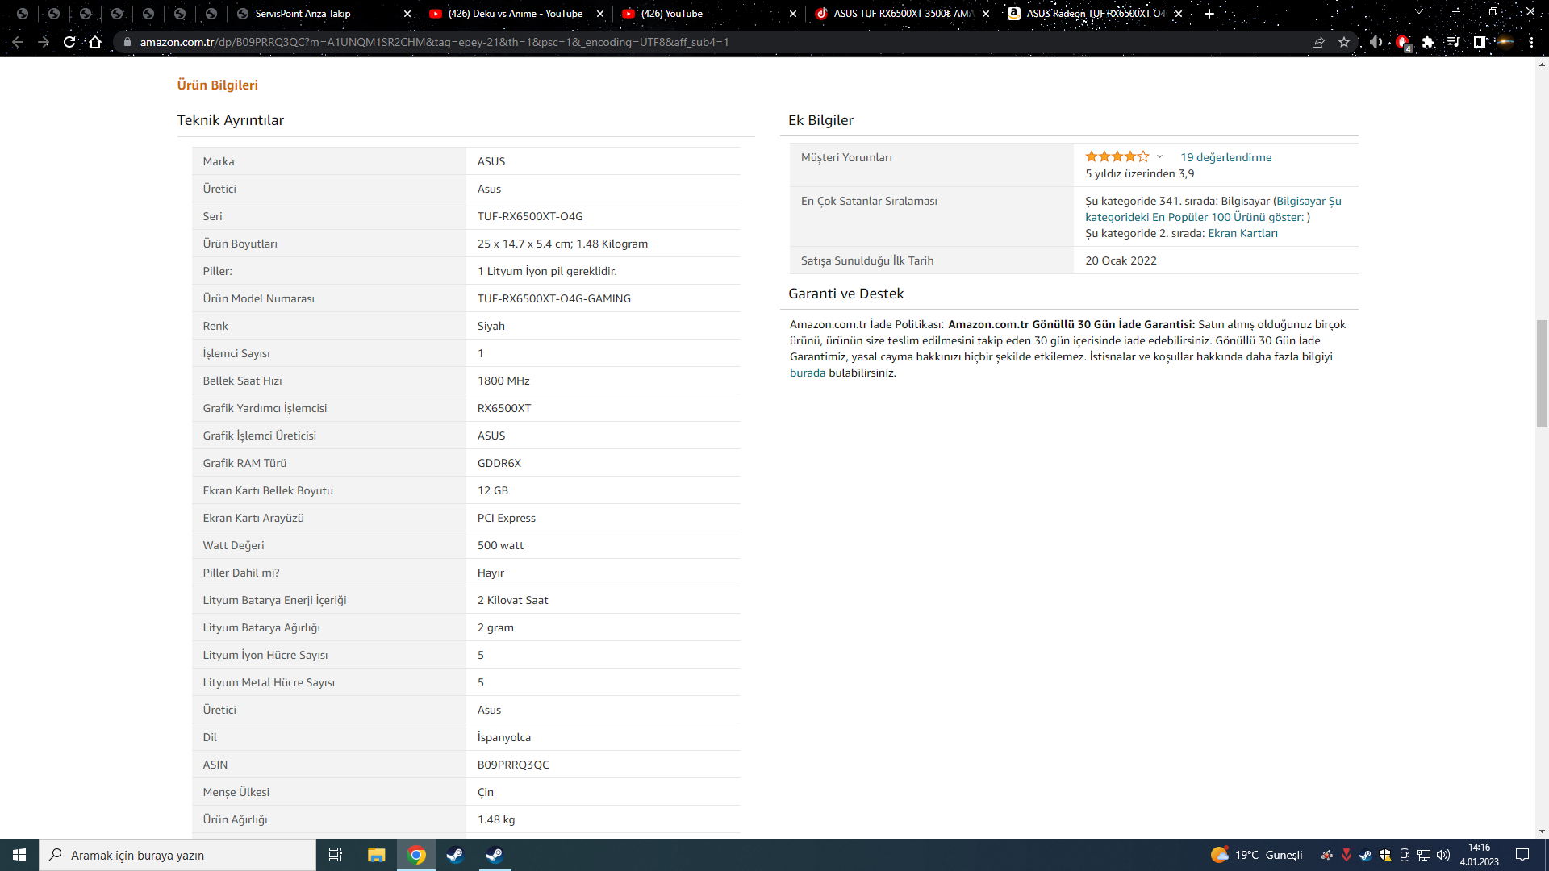Open the red ad blocker extension
The image size is (1549, 871).
(1403, 43)
